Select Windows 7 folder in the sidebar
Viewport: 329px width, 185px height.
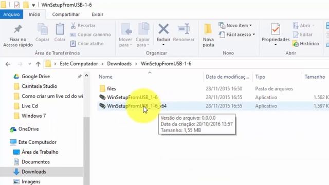33,116
